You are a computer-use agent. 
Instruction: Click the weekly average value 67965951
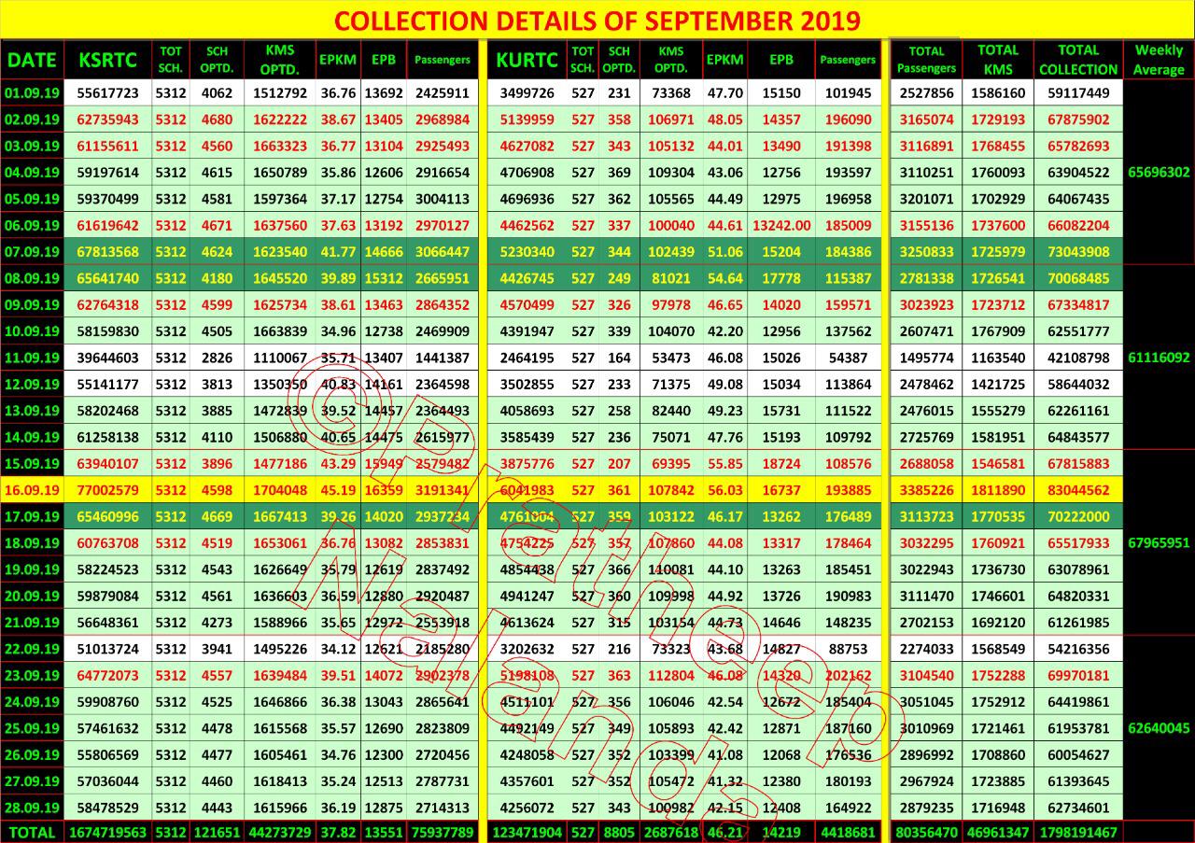[x=1159, y=542]
